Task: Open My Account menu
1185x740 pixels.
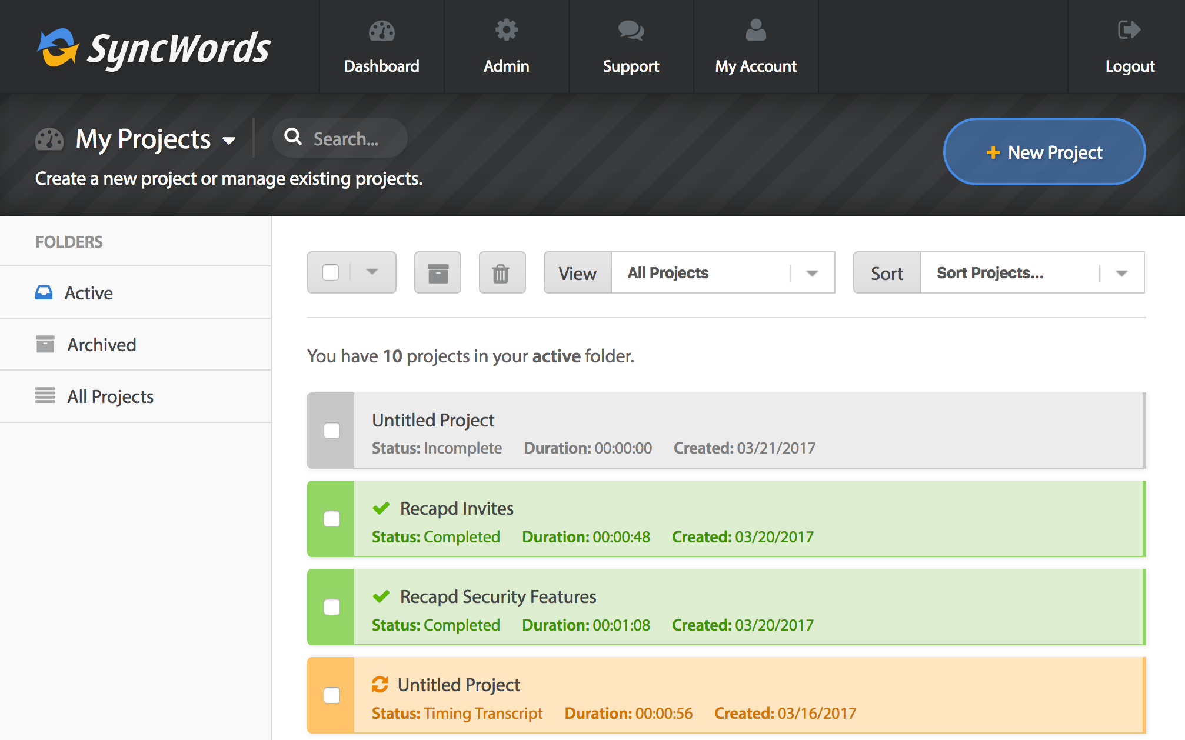Action: click(755, 47)
